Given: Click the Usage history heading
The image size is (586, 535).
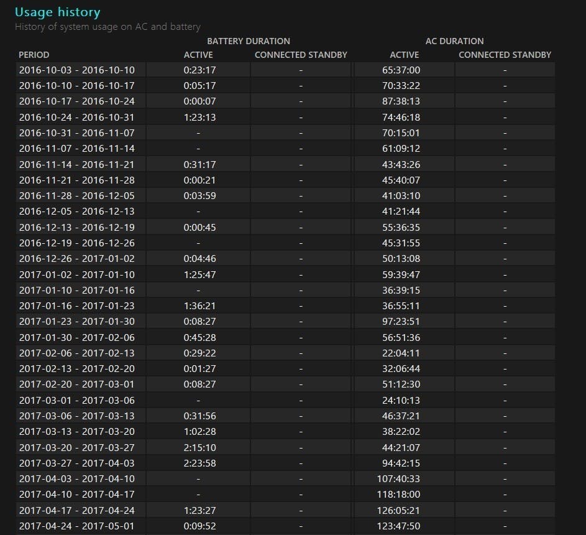Looking at the screenshot, I should pyautogui.click(x=57, y=12).
